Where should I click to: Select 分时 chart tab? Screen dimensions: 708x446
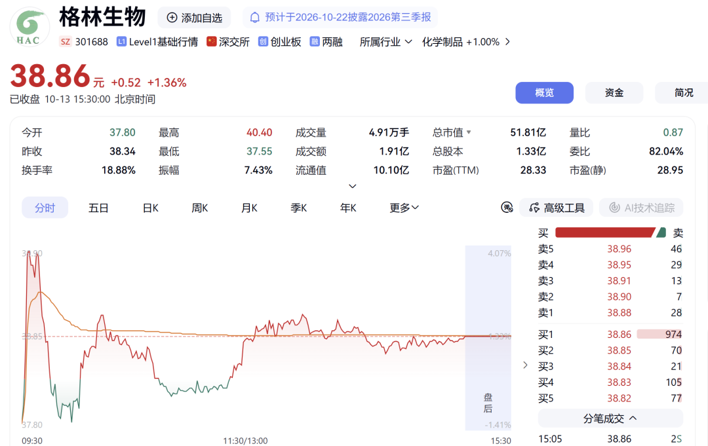point(45,208)
